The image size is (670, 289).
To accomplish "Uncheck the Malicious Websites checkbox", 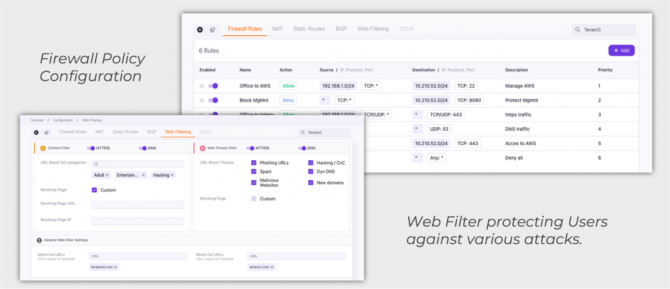I will point(254,182).
